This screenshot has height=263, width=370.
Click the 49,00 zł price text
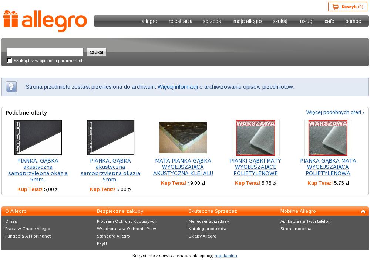(196, 183)
